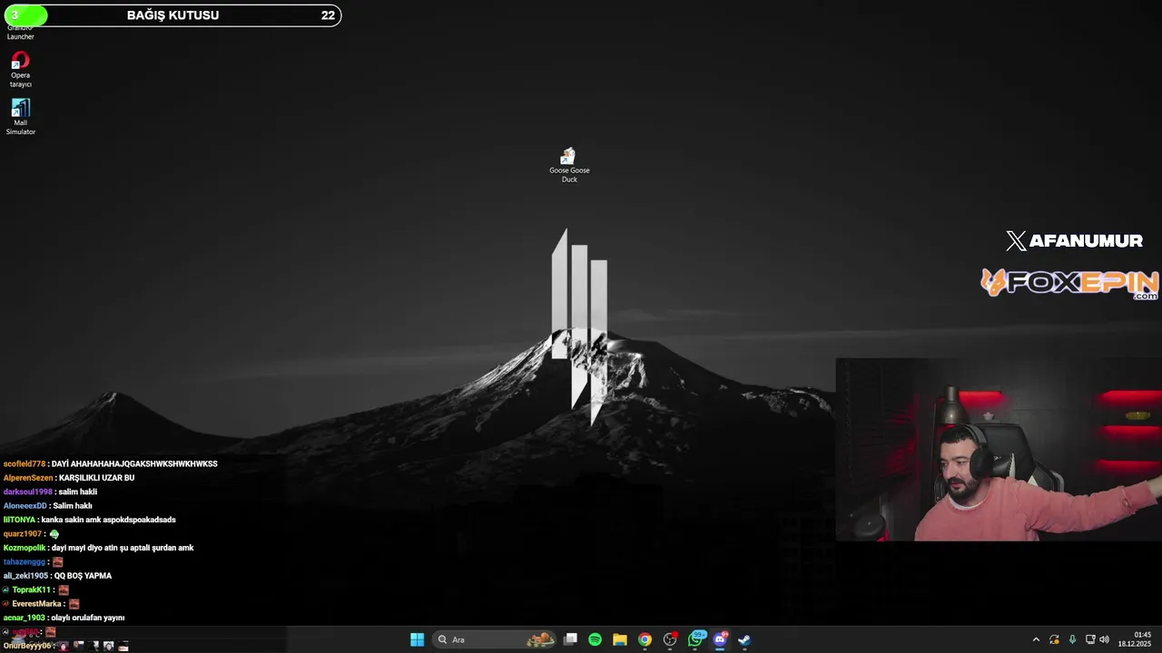The image size is (1162, 653).
Task: Open File Explorer from the taskbar
Action: (620, 639)
